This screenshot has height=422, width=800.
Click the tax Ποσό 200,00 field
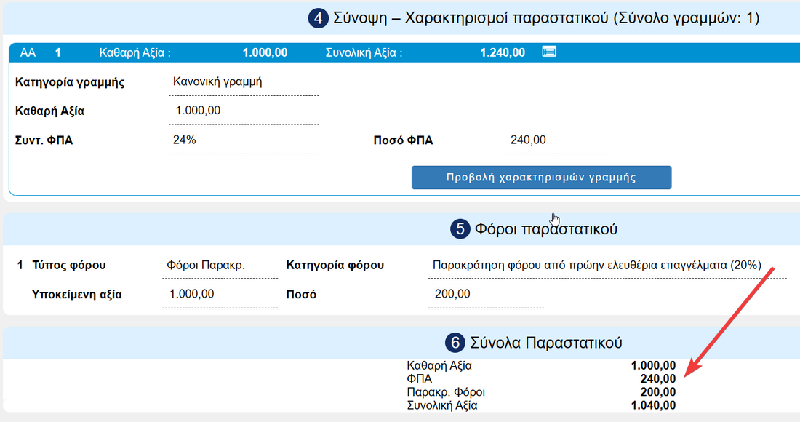pyautogui.click(x=486, y=295)
